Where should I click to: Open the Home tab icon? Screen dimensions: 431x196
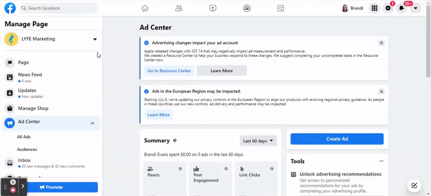point(145,8)
